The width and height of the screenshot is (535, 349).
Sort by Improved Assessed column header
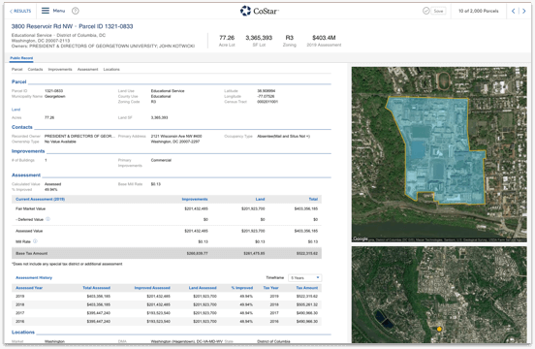pyautogui.click(x=152, y=288)
